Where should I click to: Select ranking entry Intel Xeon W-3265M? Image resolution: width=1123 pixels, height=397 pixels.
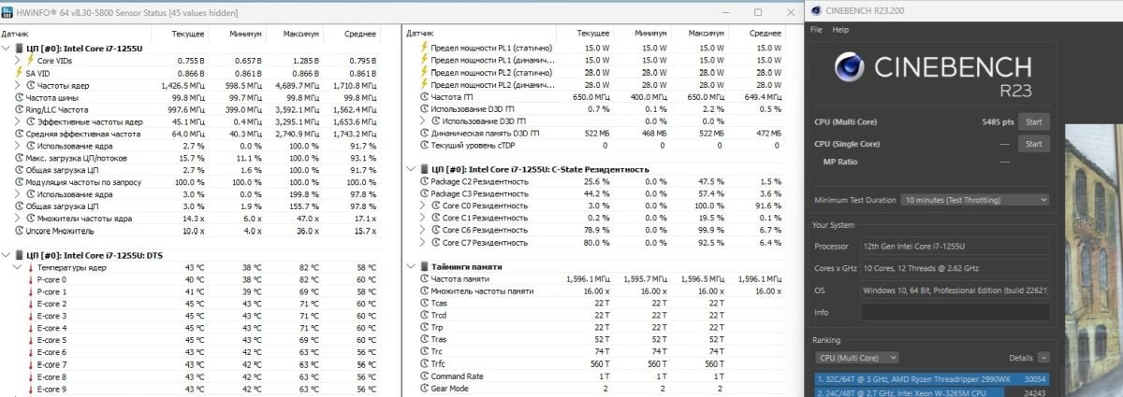point(931,392)
